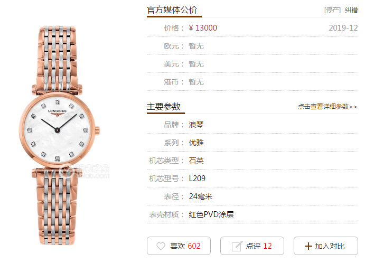Click the heart icon in the 喜欢 button

coord(161,246)
